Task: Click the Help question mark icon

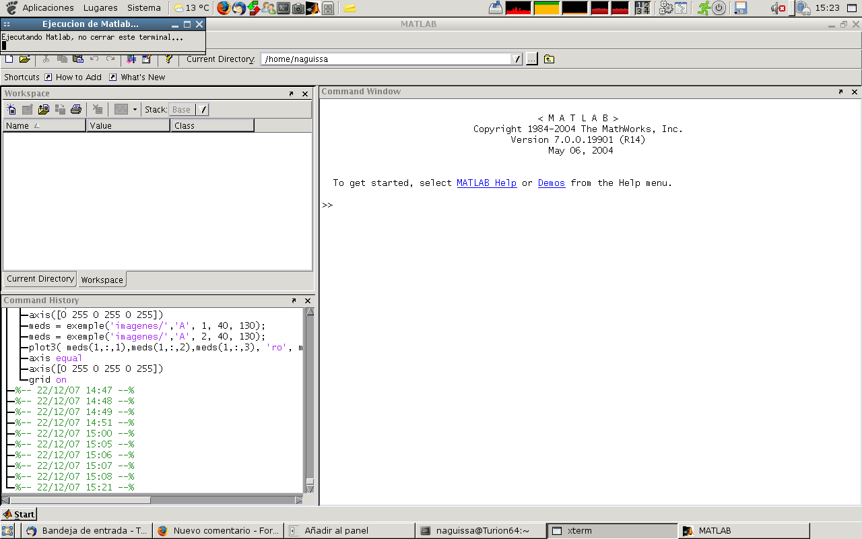Action: click(x=168, y=59)
